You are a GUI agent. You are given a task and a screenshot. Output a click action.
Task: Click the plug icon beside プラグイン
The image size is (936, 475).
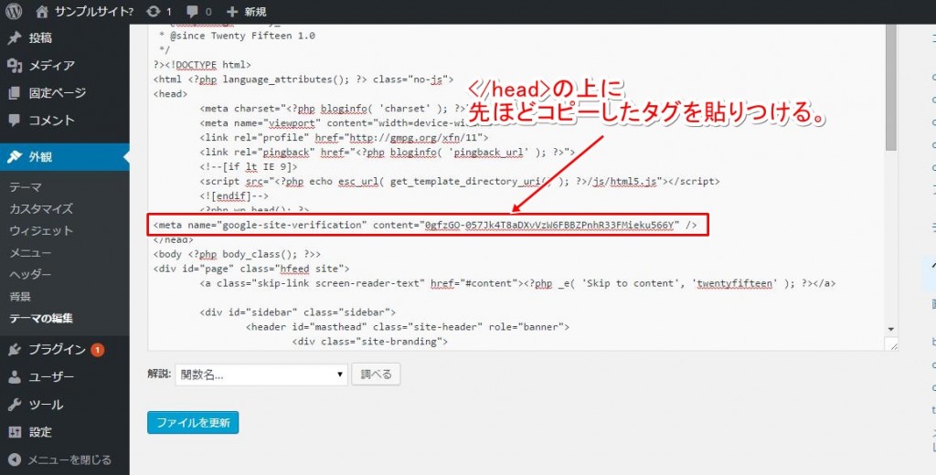tap(15, 350)
